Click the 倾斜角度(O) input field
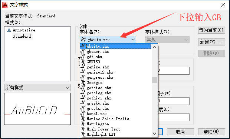The height and width of the screenshot is (139, 230). click(174, 117)
